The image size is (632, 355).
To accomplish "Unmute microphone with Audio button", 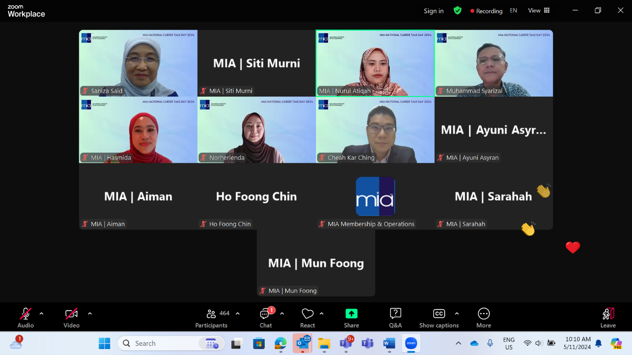I will tap(26, 314).
